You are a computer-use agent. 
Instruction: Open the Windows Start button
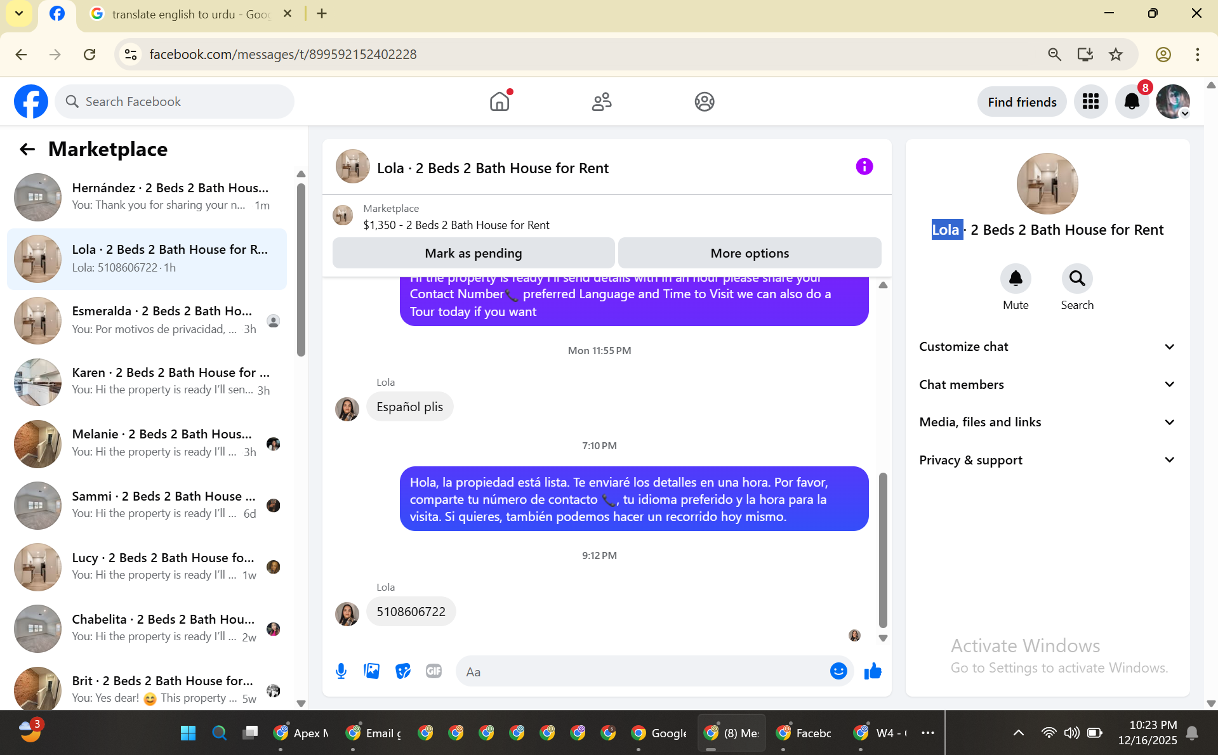(188, 733)
